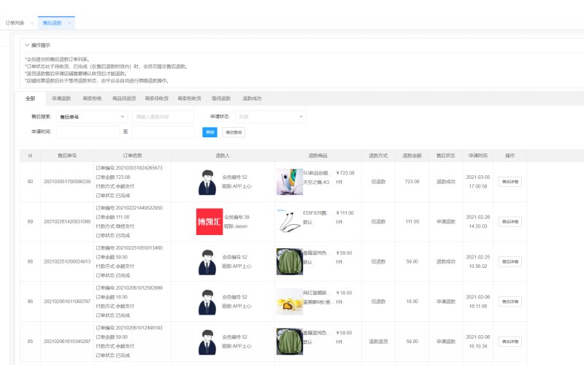Collapse the 操作提示 tips panel
584x365 pixels.
coord(27,45)
